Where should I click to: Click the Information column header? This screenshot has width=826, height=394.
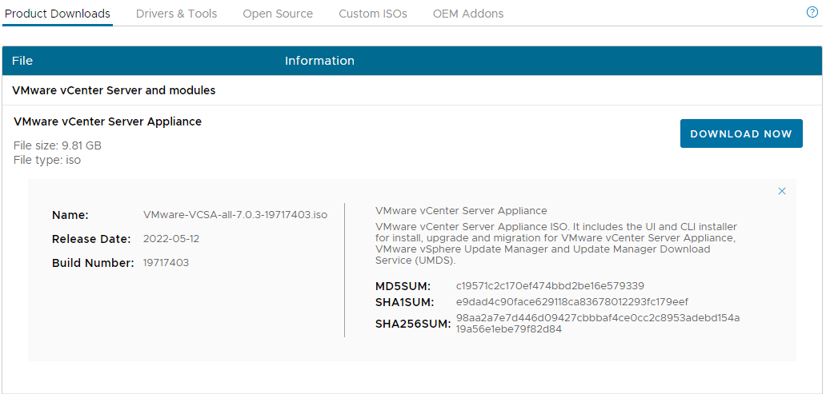(x=320, y=61)
